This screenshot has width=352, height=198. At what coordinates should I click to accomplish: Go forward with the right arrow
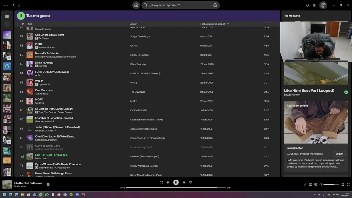point(19,5)
